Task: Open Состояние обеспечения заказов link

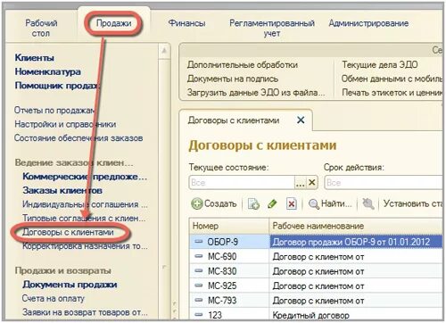Action: (x=78, y=138)
